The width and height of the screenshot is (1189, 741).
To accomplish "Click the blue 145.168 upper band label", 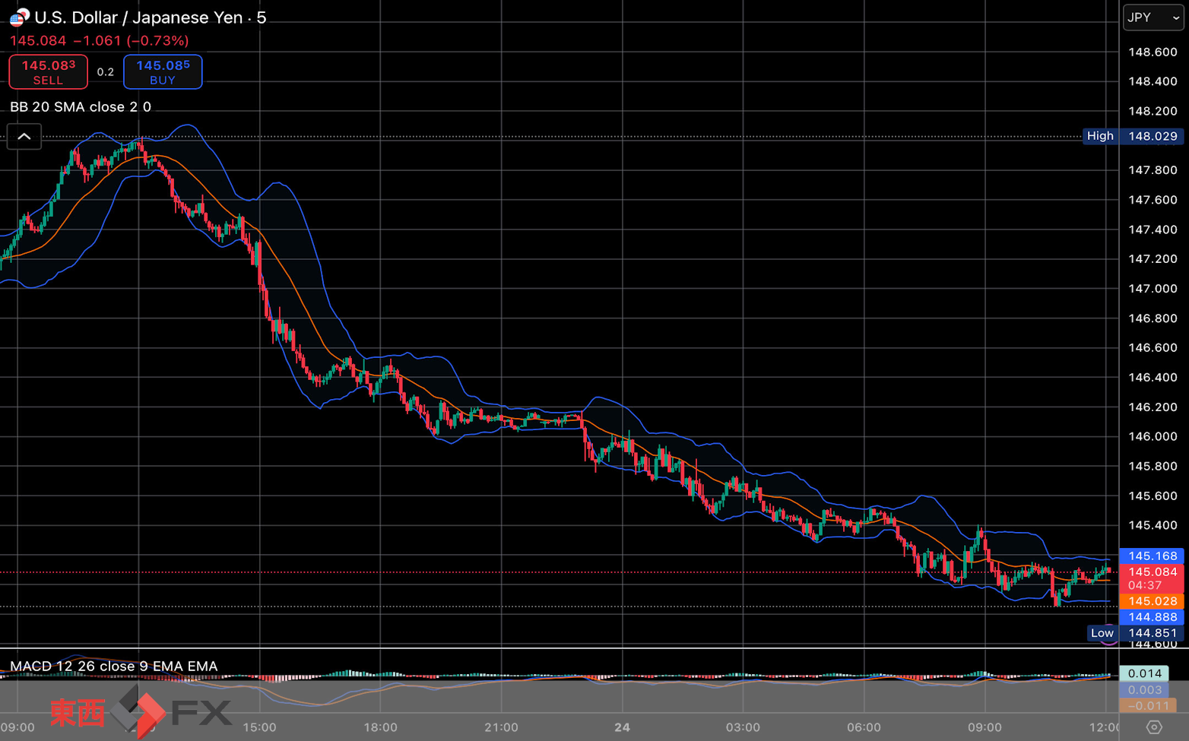I will (1152, 556).
